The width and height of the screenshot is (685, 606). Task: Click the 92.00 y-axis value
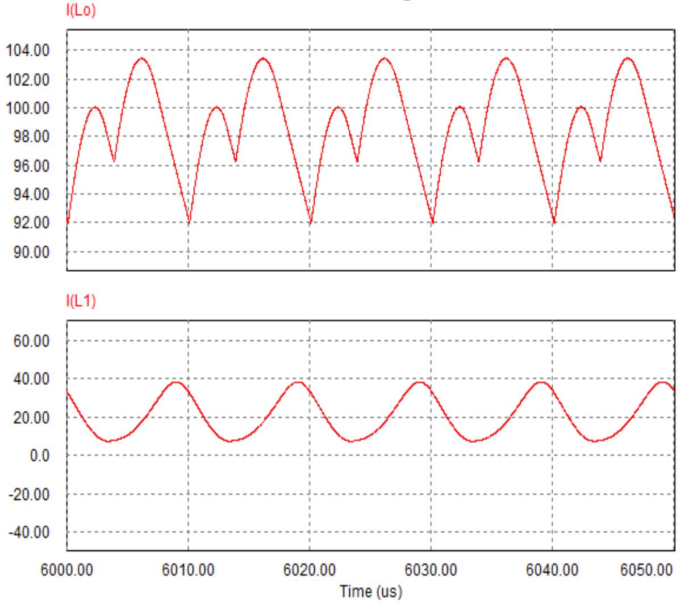coord(31,223)
